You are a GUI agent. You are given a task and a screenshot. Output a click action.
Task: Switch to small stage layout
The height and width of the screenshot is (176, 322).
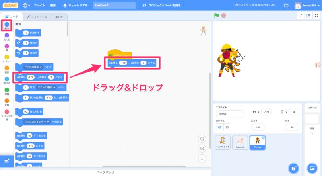(300, 16)
